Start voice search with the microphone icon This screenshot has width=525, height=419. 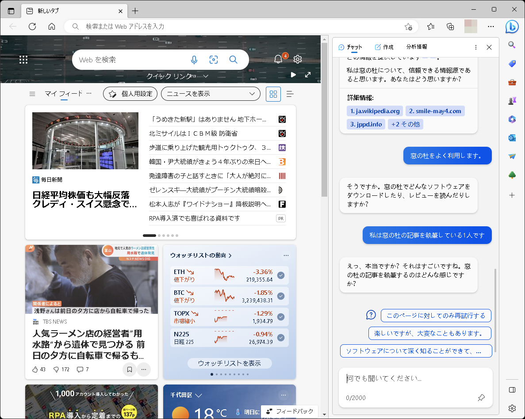pyautogui.click(x=194, y=60)
